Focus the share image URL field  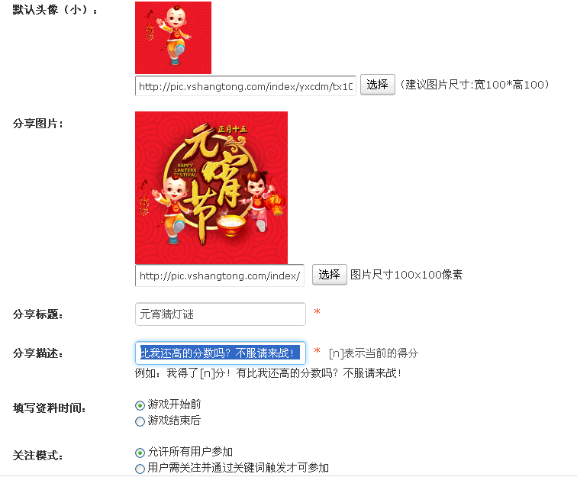(220, 276)
